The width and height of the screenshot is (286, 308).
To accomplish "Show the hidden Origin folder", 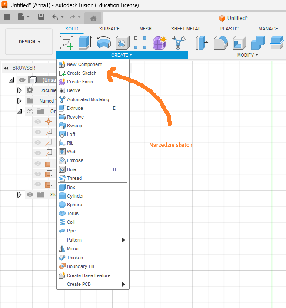I will click(30, 111).
